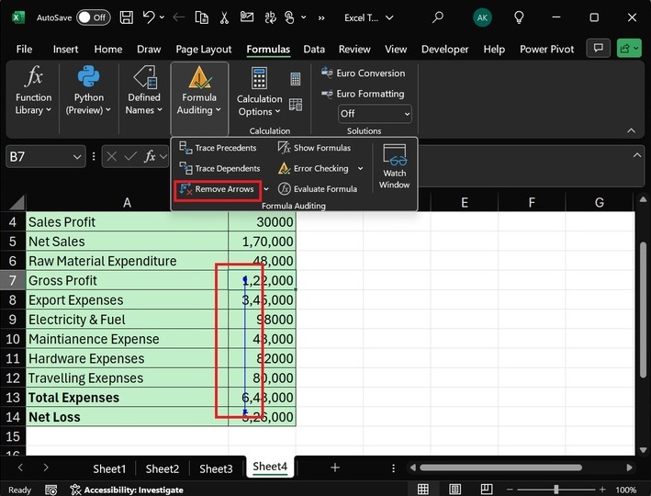
Task: Expand Euro Formatting Off dropdown
Action: coord(375,114)
